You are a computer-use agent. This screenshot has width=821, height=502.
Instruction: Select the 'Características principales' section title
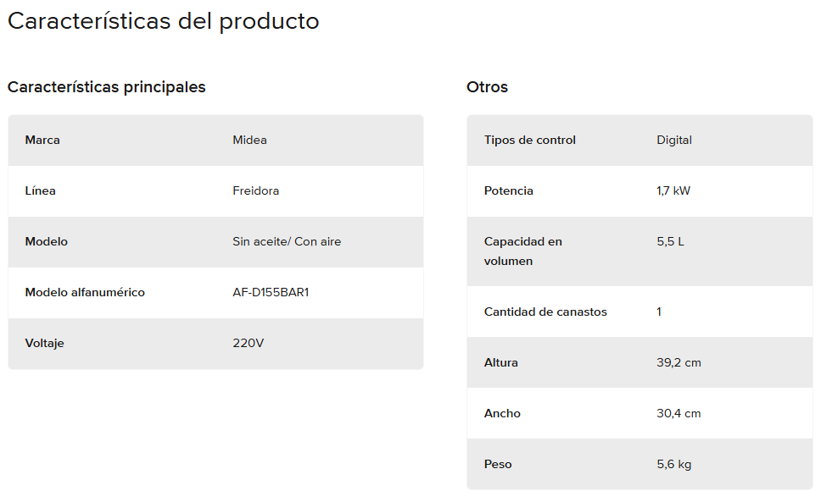pyautogui.click(x=107, y=86)
